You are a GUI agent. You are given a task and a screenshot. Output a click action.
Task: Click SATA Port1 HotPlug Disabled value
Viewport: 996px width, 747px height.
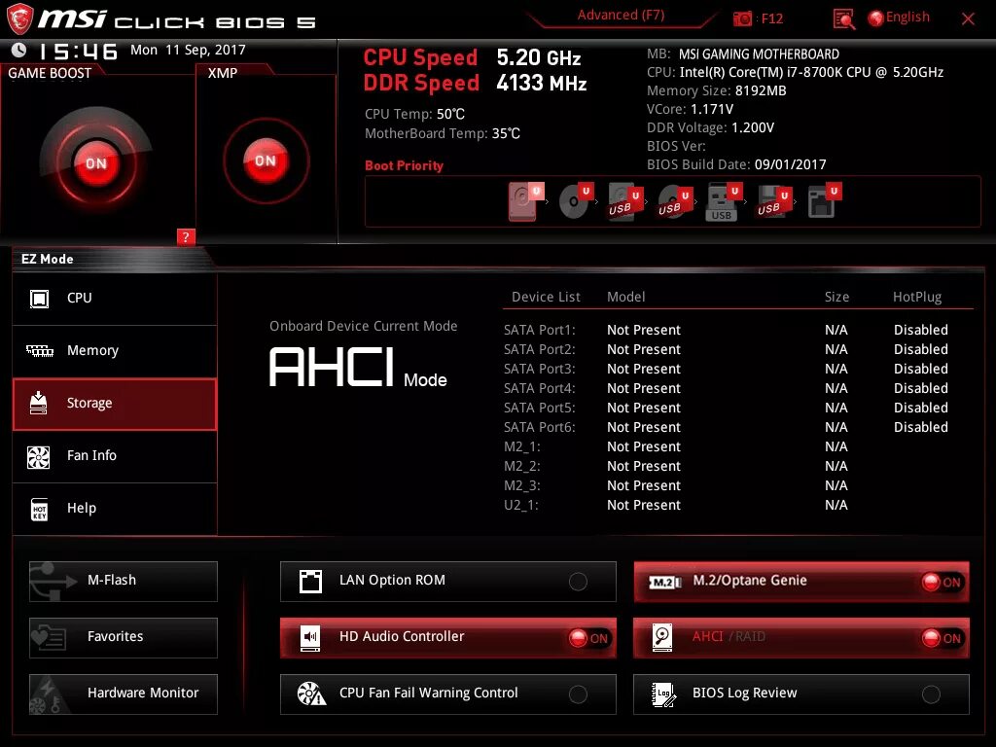(920, 330)
